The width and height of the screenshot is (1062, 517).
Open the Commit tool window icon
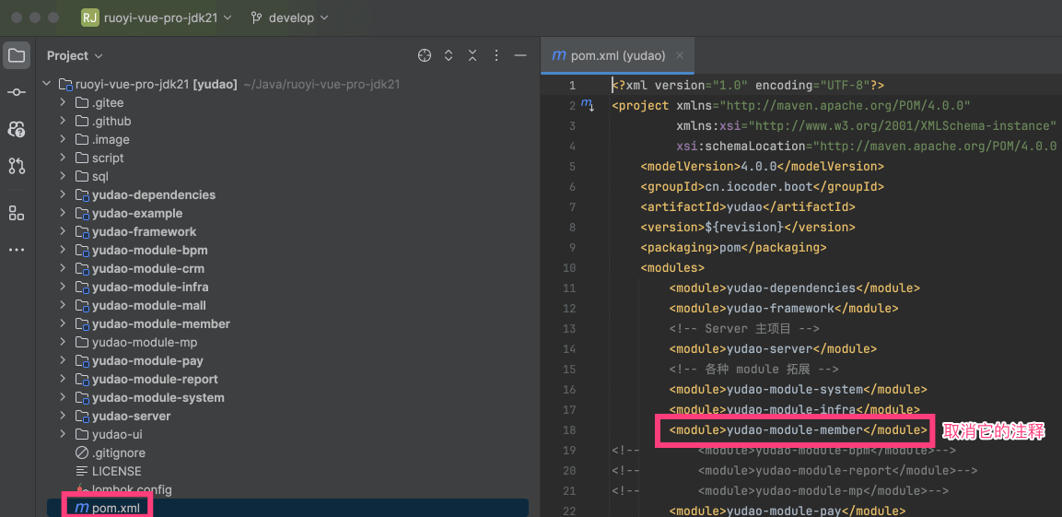pyautogui.click(x=17, y=92)
